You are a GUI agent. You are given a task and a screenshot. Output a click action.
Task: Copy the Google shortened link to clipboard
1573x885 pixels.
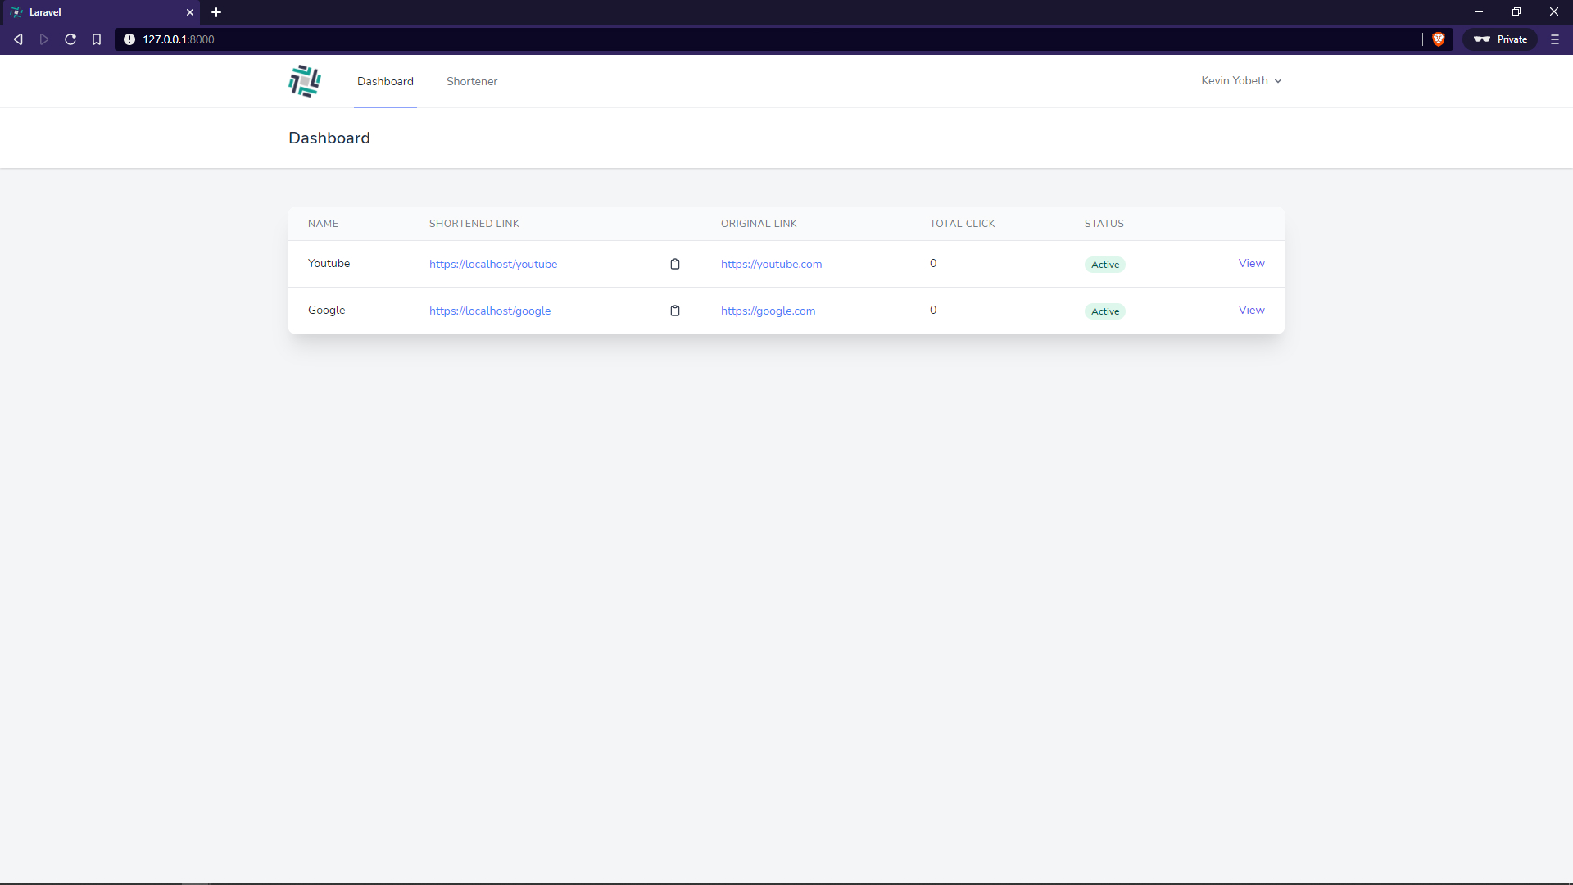675,311
